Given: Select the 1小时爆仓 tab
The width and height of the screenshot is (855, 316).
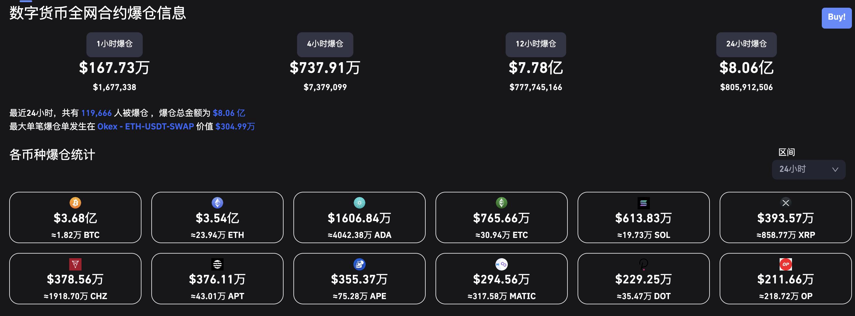Looking at the screenshot, I should click(114, 44).
